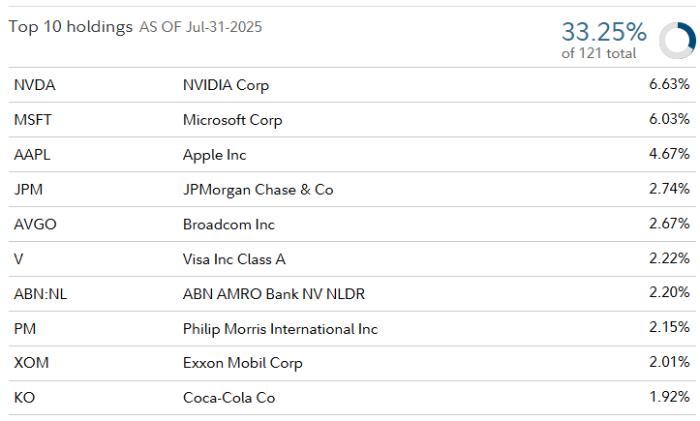Select Philip Morris International Inc row

(280, 329)
